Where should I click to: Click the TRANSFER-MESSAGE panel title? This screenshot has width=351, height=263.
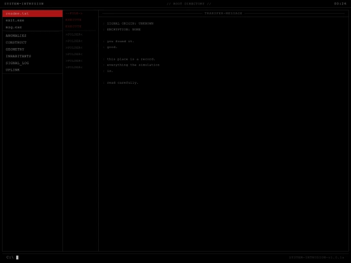coord(223,14)
